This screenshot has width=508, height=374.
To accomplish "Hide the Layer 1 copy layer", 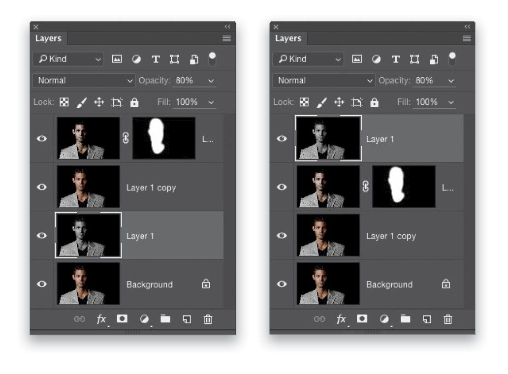I will 41,187.
